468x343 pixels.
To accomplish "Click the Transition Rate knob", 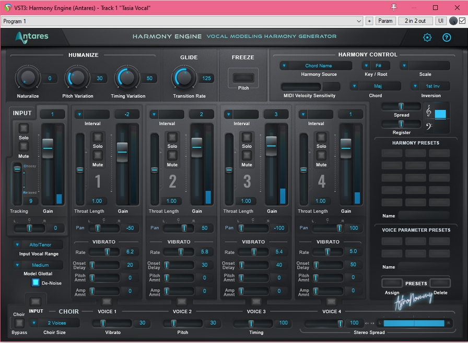I will coord(183,78).
